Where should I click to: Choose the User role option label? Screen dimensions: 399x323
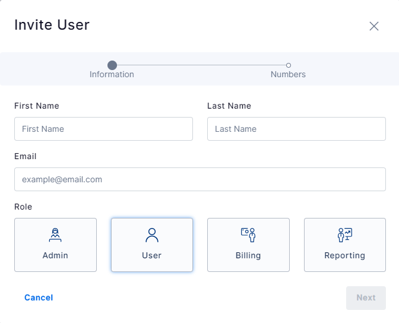click(x=151, y=255)
